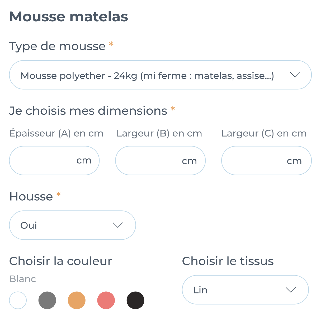Pick the gray color swatch
321x328 pixels.
[x=47, y=300]
